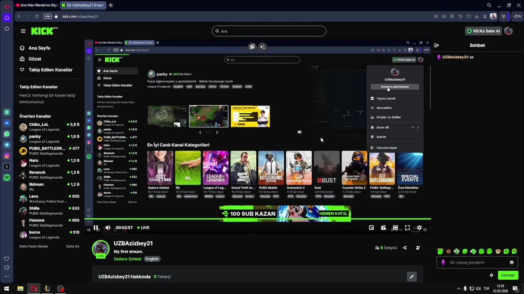Open File Explorer from taskbar
Image resolution: width=524 pixels, height=294 pixels.
coord(20,289)
